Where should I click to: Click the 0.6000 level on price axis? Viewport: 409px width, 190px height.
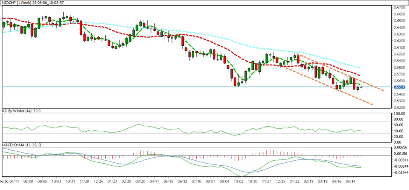pos(398,54)
